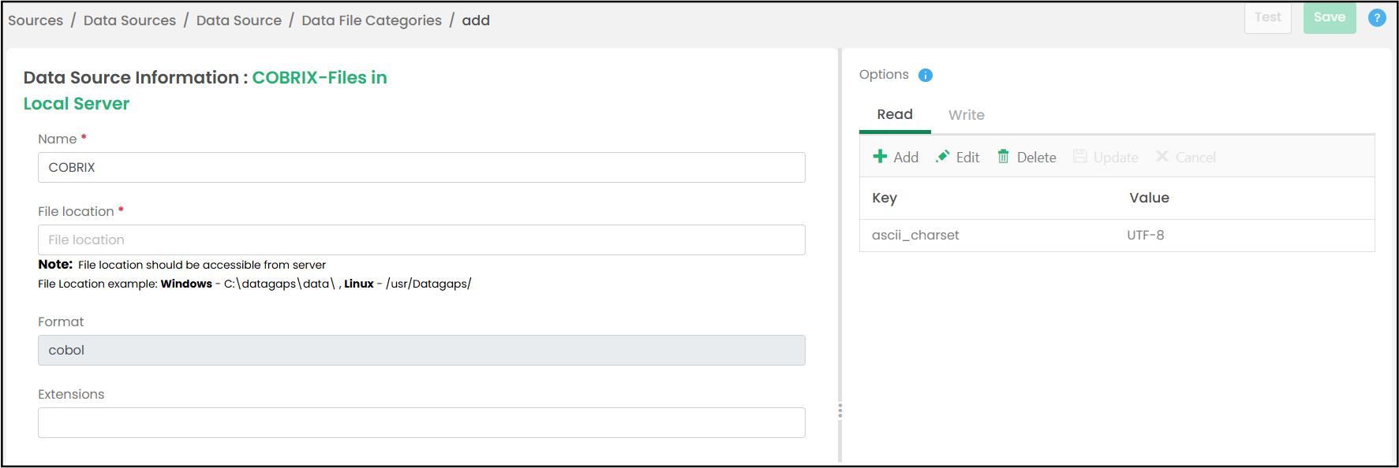Click the Key column header
1399x468 pixels.
pyautogui.click(x=885, y=198)
